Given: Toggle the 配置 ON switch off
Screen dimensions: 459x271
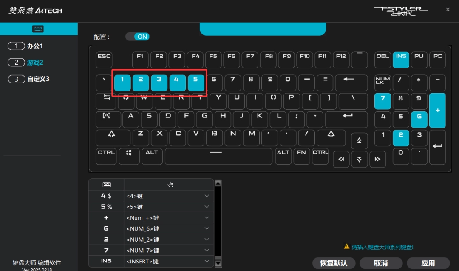Looking at the screenshot, I should point(137,37).
